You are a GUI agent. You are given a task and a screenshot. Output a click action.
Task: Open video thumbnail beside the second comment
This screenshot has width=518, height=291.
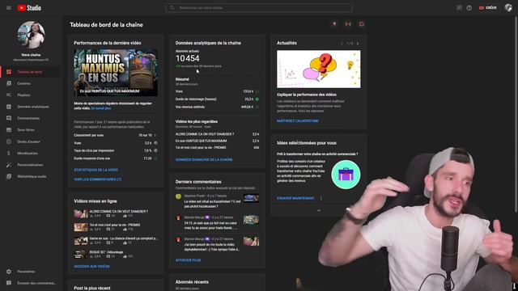[251, 220]
